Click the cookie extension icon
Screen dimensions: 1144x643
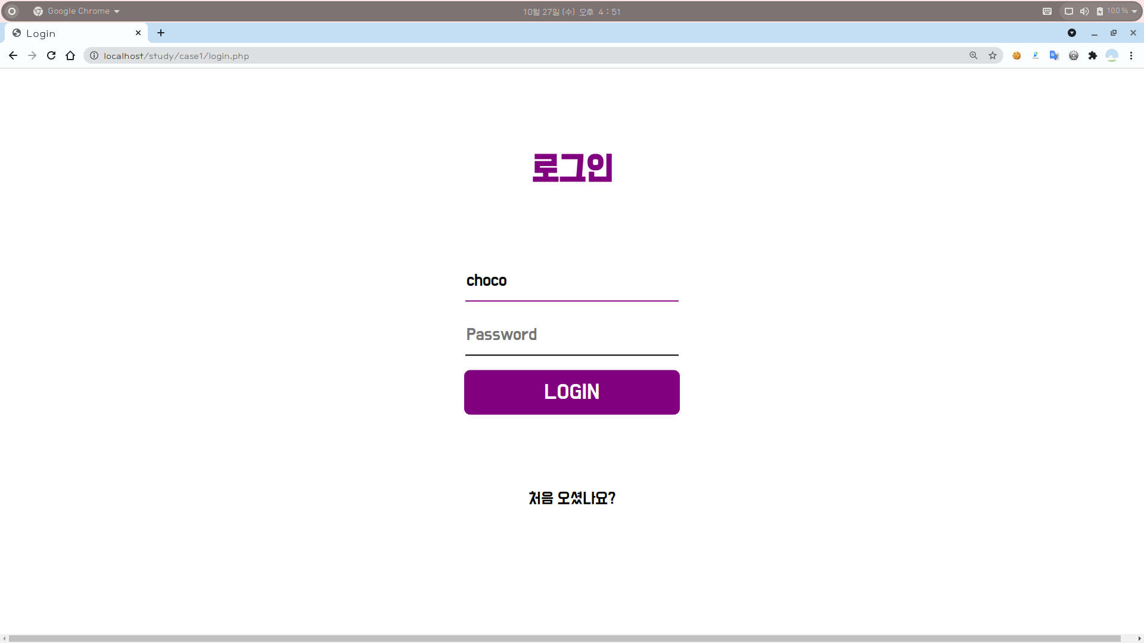pos(1016,55)
